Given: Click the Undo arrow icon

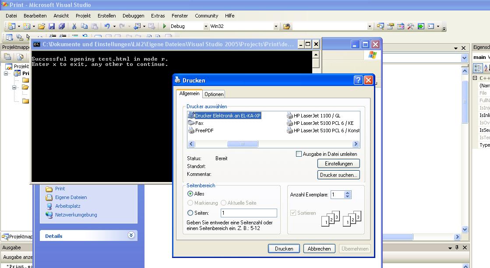Looking at the screenshot, I should (x=107, y=26).
